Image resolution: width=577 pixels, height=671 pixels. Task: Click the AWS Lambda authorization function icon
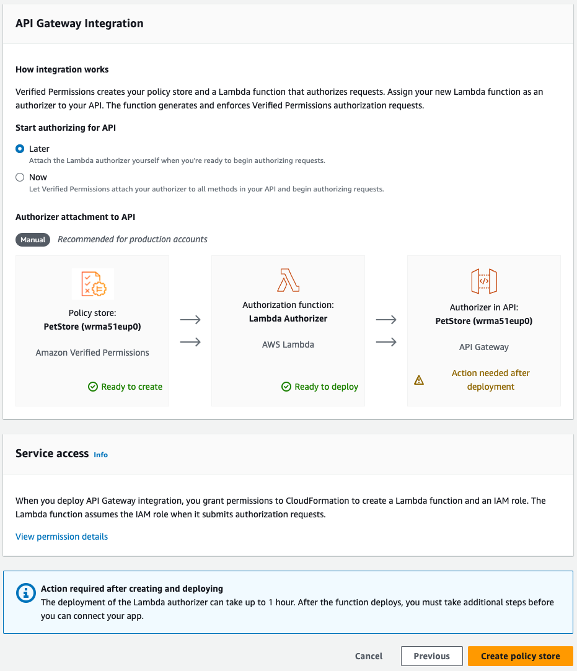coord(288,280)
